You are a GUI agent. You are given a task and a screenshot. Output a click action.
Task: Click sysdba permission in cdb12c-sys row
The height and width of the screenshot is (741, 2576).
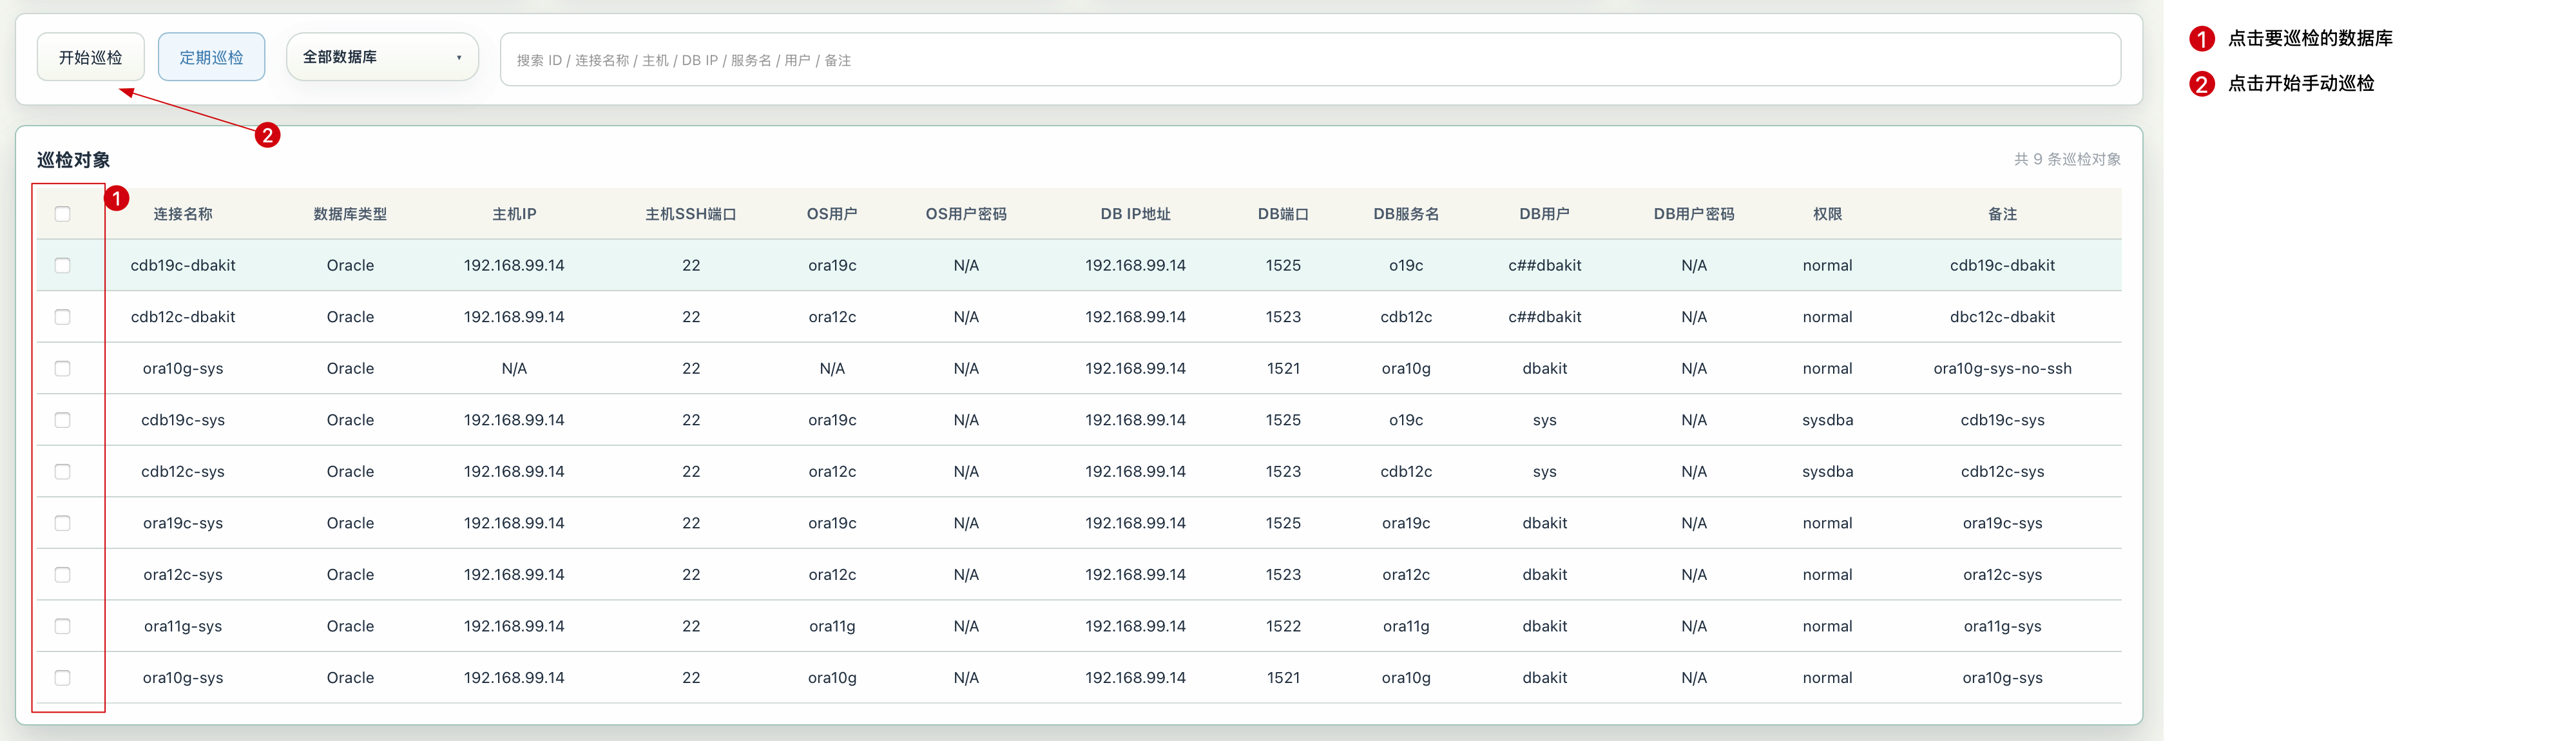coord(1827,471)
